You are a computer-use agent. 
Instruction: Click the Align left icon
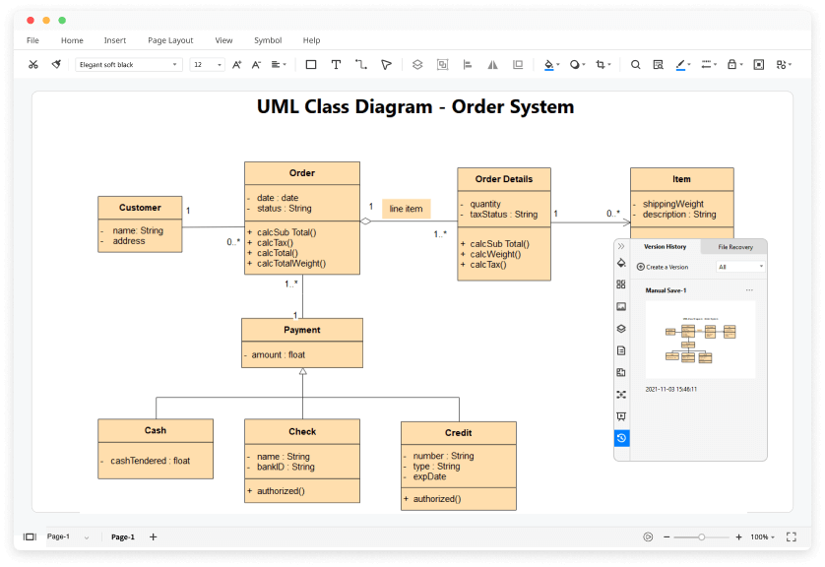coord(468,65)
